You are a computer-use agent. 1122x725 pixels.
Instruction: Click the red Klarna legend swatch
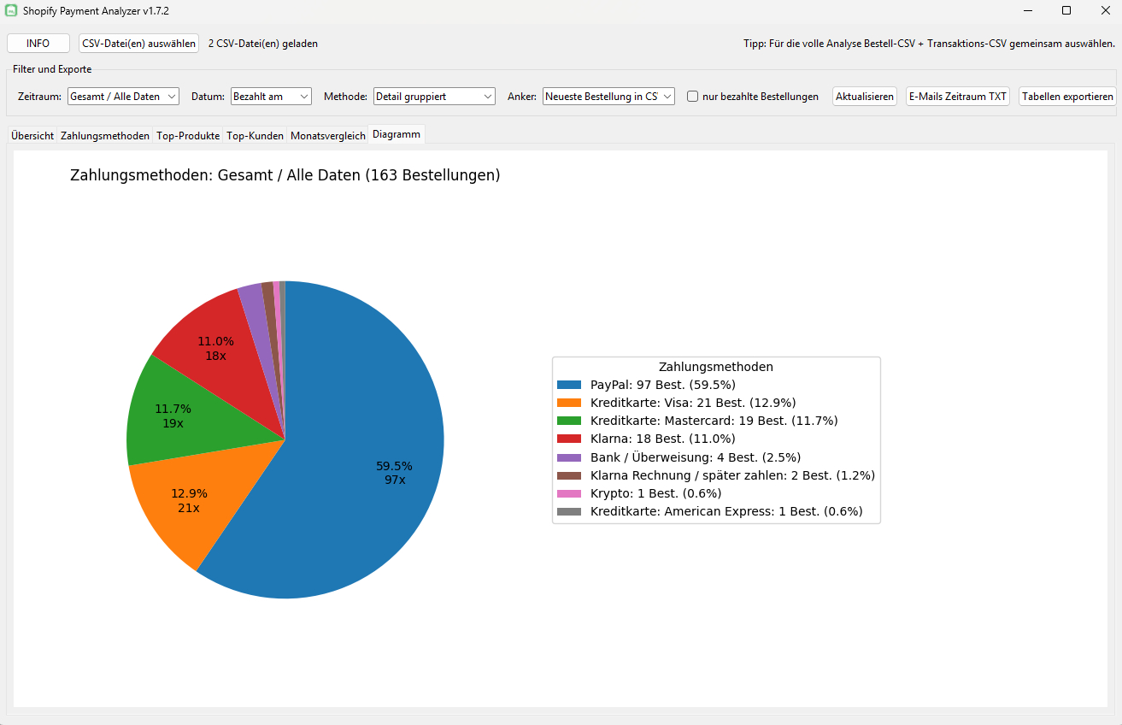click(x=569, y=439)
